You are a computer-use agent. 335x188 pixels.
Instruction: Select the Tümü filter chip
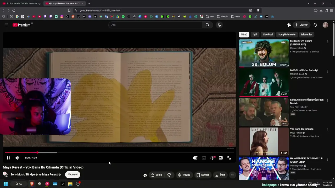click(244, 34)
